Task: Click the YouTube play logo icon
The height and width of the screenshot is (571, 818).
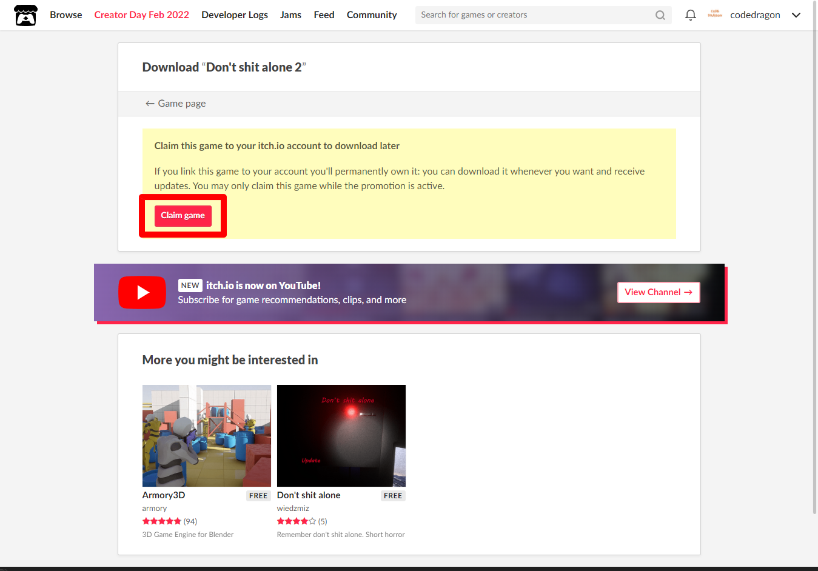Action: [142, 293]
